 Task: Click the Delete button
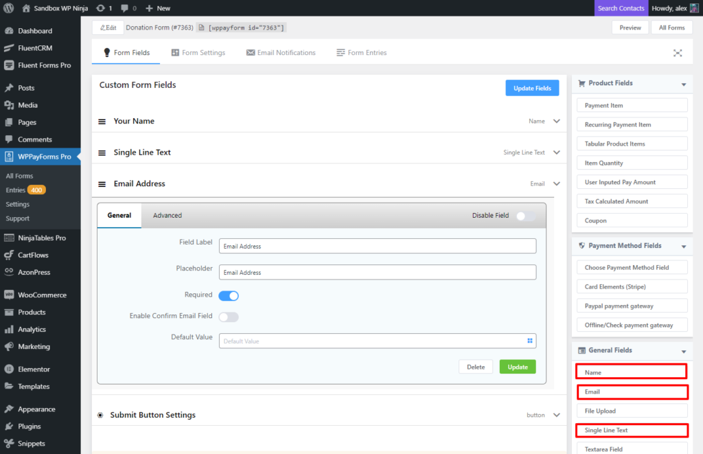(476, 367)
